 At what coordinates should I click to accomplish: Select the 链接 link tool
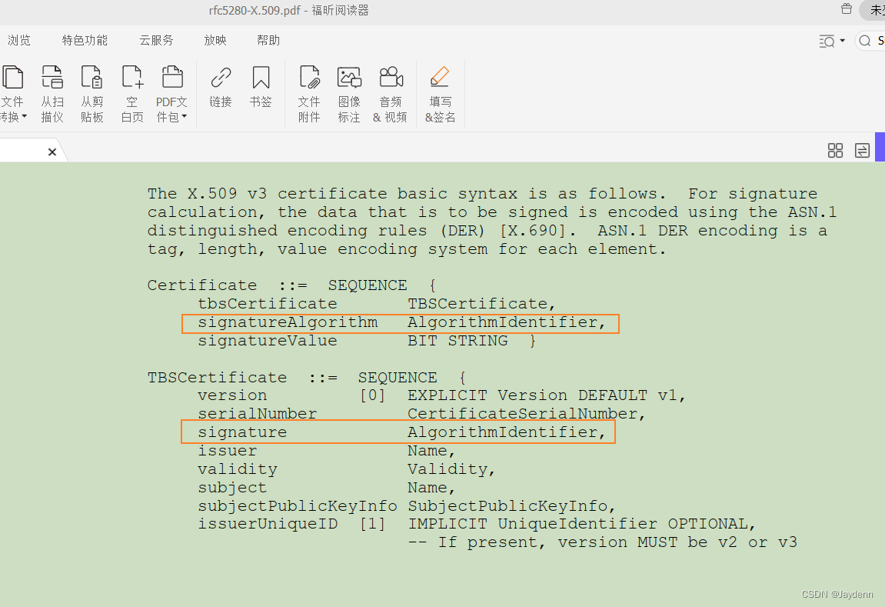coord(221,87)
